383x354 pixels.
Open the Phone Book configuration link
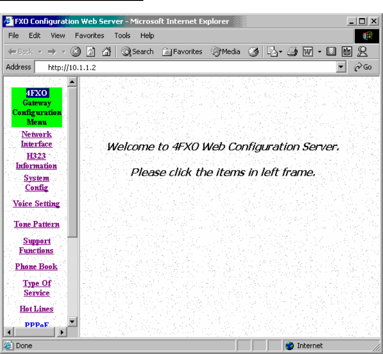37,266
